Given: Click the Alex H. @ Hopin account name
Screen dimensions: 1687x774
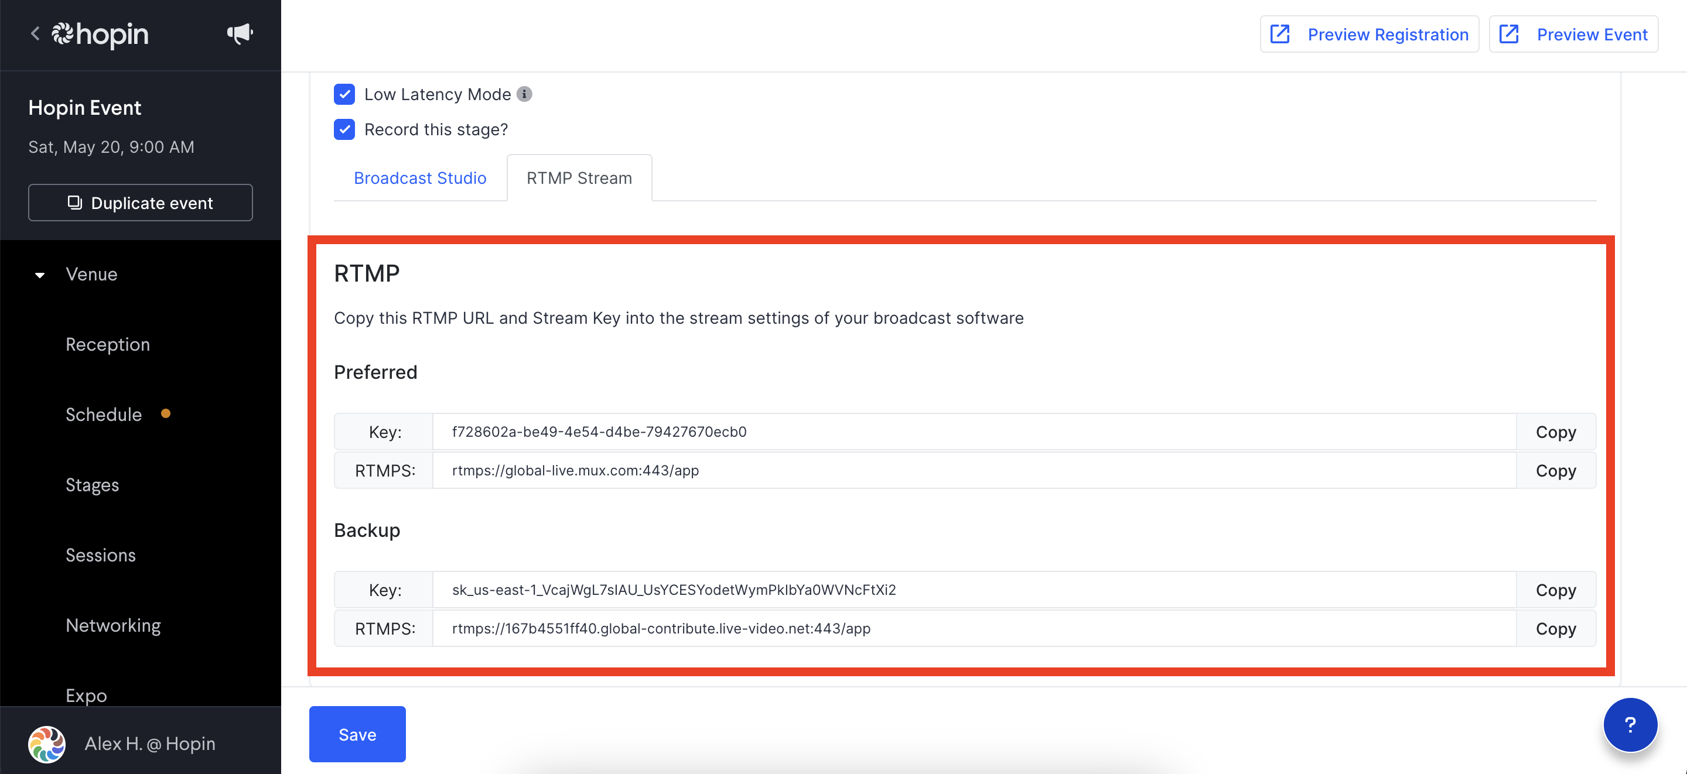Looking at the screenshot, I should [150, 744].
